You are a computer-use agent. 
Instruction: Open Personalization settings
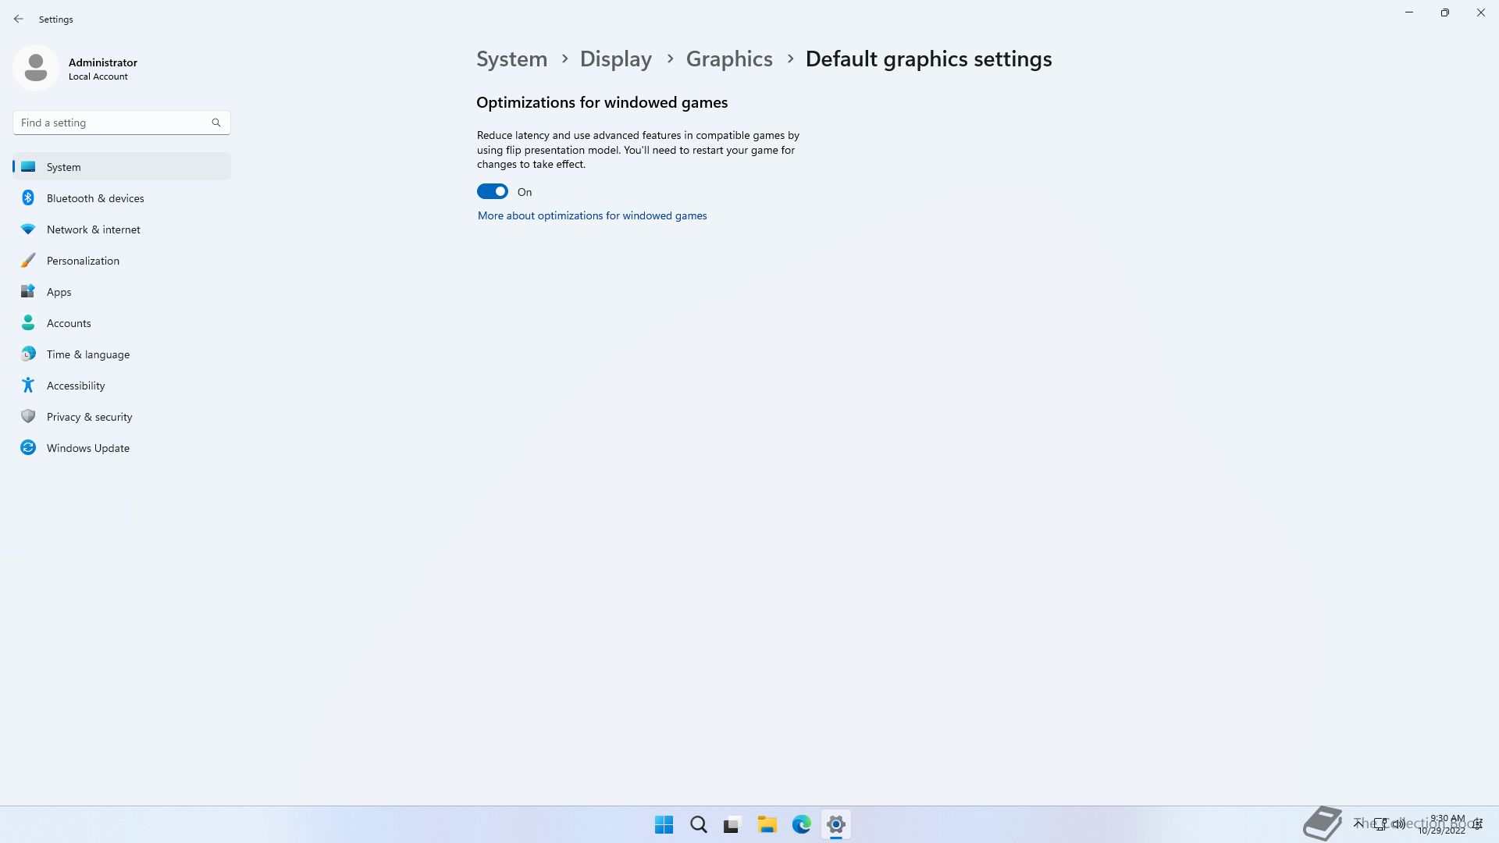click(x=83, y=261)
